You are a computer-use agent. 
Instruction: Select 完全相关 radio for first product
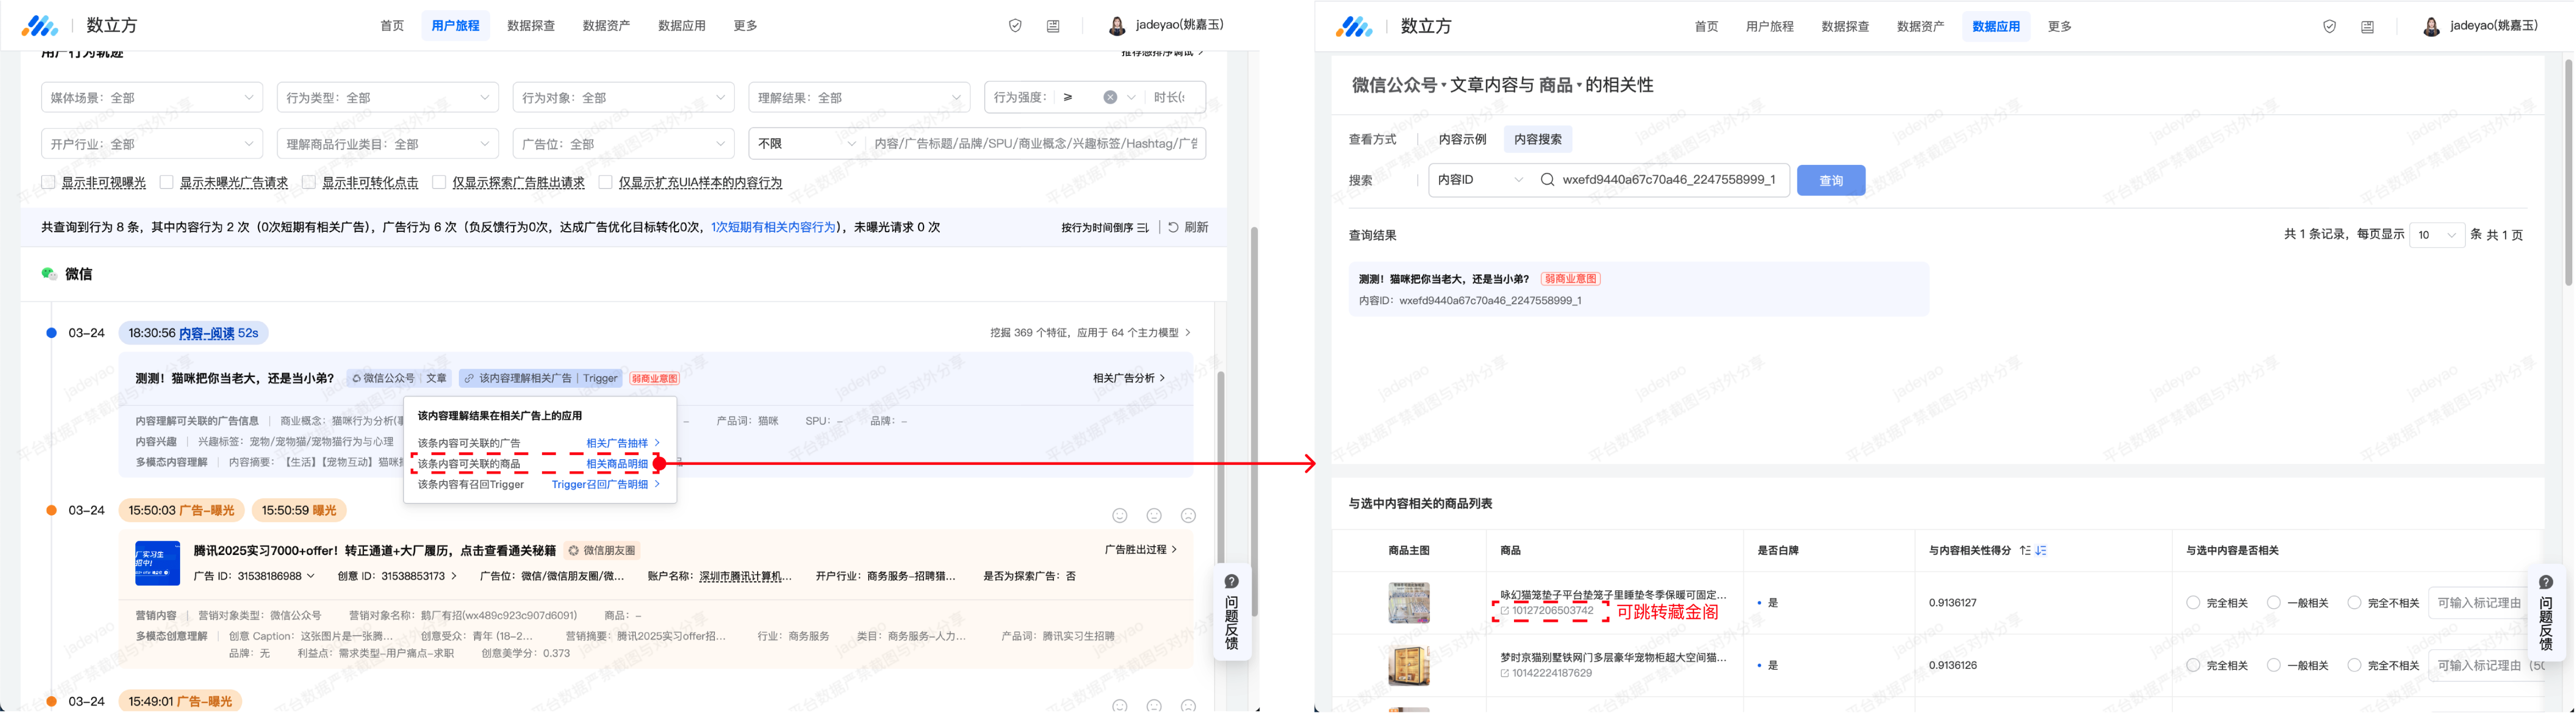point(2193,603)
